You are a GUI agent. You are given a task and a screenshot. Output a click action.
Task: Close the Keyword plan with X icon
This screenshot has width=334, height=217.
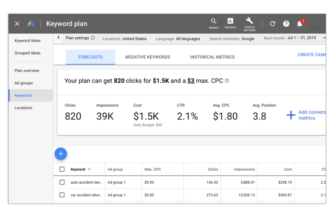tap(17, 24)
